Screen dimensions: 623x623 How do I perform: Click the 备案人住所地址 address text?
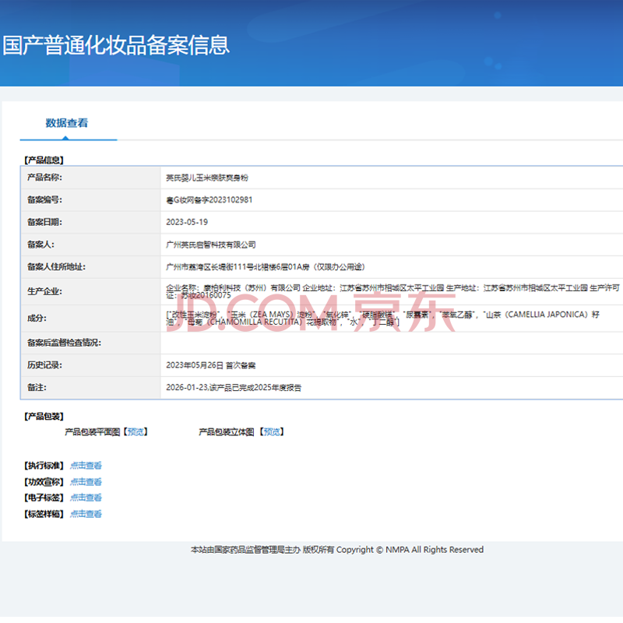[266, 267]
